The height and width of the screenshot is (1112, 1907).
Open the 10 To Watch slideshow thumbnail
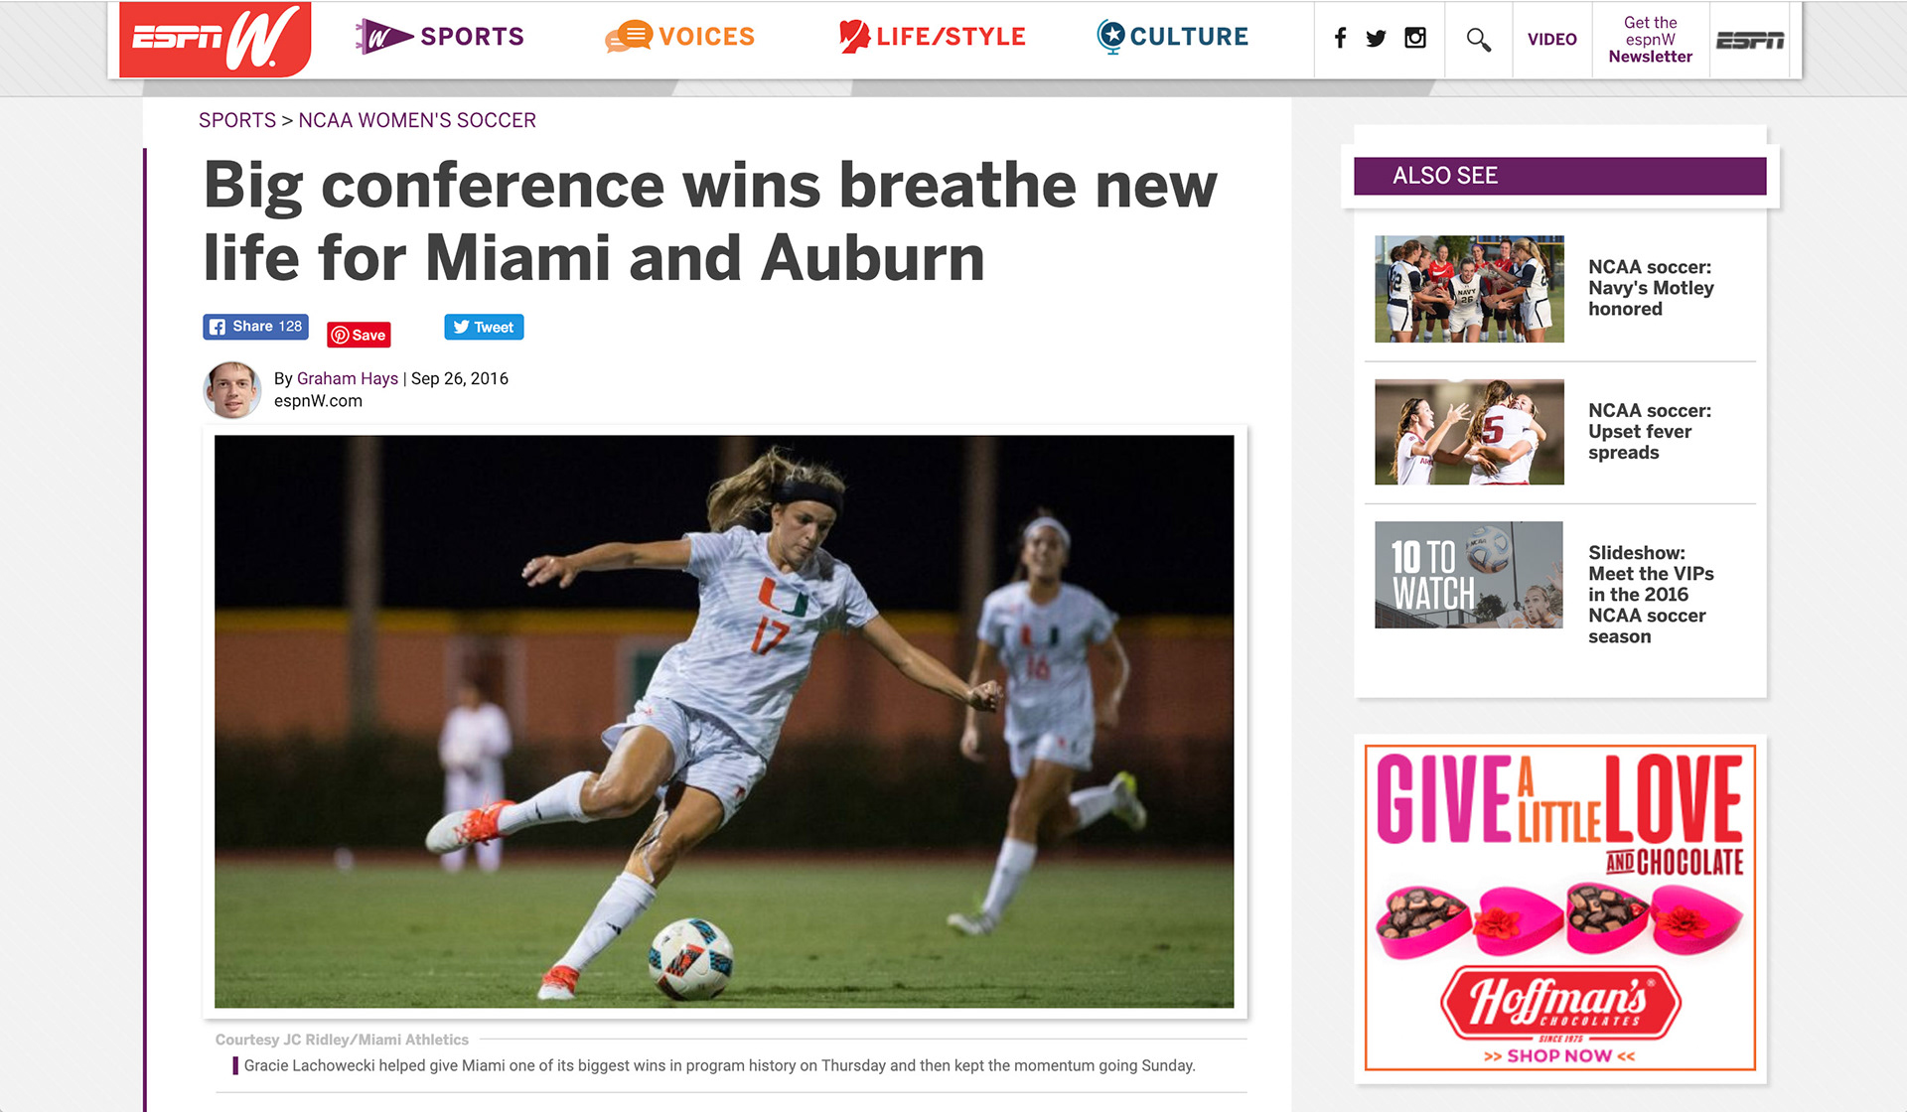click(x=1469, y=575)
